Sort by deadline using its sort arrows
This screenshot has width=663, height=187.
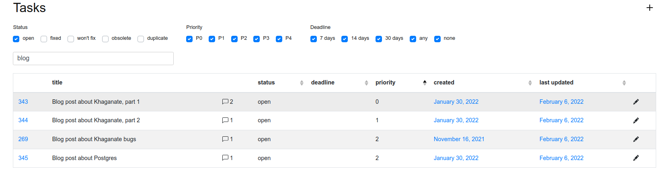coord(366,83)
